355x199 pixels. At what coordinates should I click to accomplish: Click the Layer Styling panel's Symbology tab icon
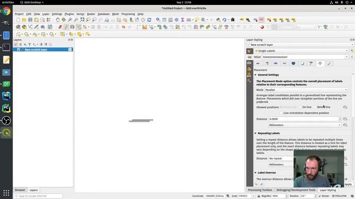250,51
